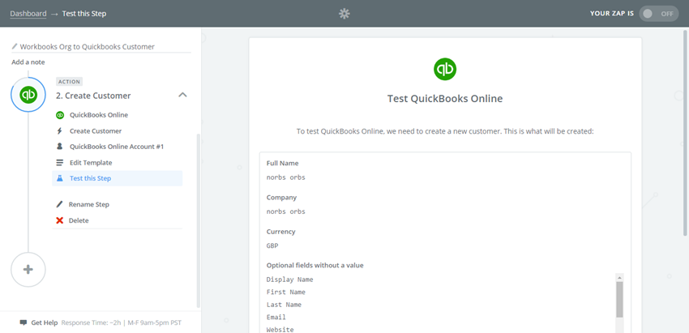Click the Email optional field
Viewport: 689px width, 333px height.
[x=276, y=317]
